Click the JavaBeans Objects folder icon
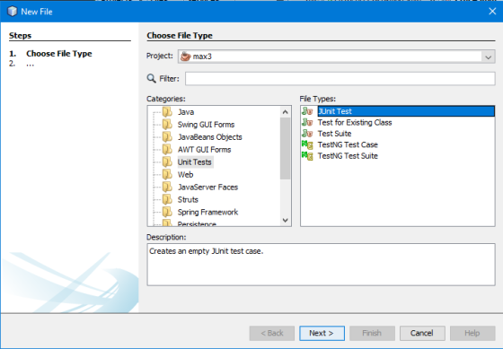The image size is (503, 349). pyautogui.click(x=167, y=137)
